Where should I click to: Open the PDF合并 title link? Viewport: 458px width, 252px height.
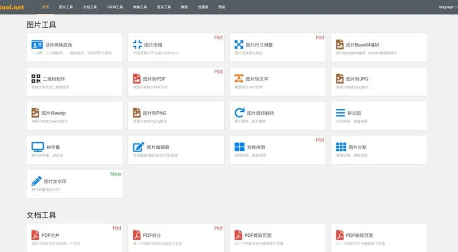click(50, 235)
